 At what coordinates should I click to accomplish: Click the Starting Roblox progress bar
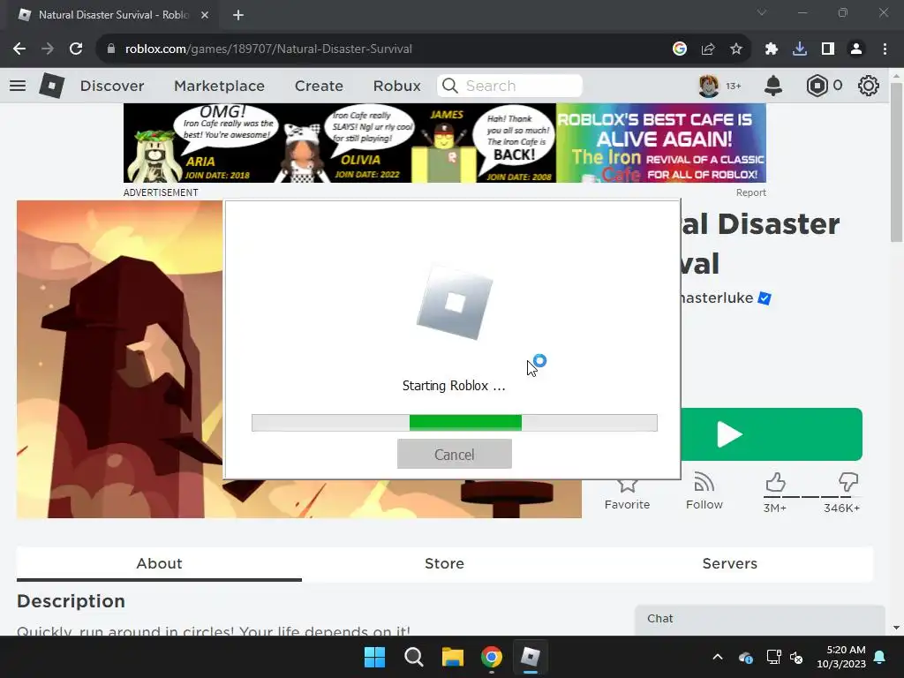455,423
